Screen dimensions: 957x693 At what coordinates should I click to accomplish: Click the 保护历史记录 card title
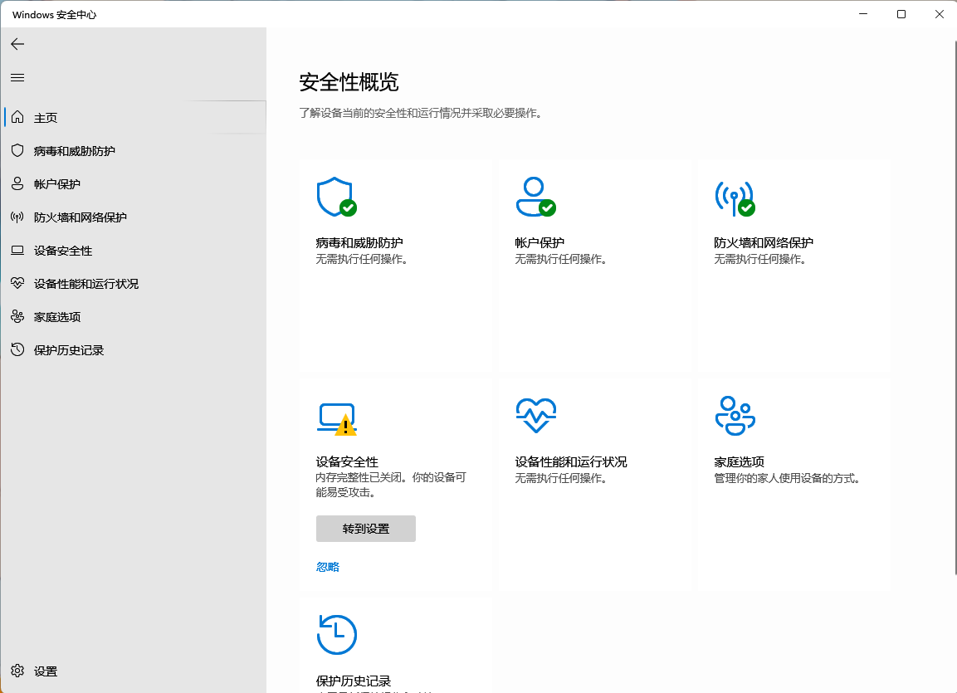(354, 681)
